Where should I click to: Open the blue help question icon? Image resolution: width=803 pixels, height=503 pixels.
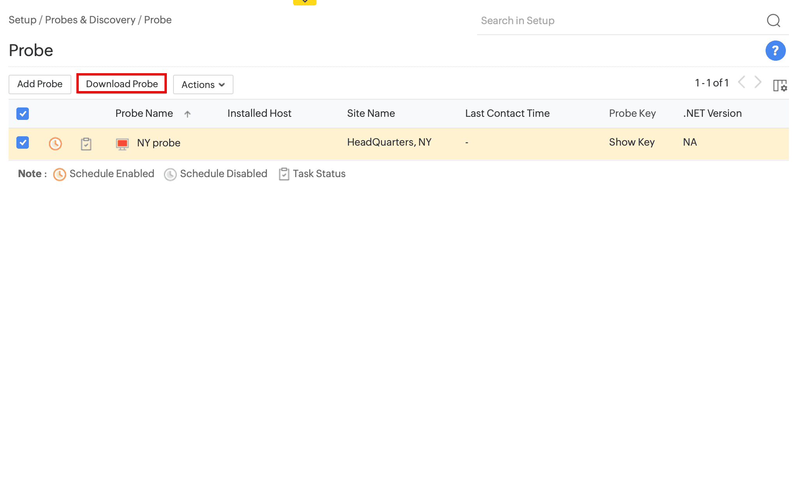pyautogui.click(x=775, y=51)
